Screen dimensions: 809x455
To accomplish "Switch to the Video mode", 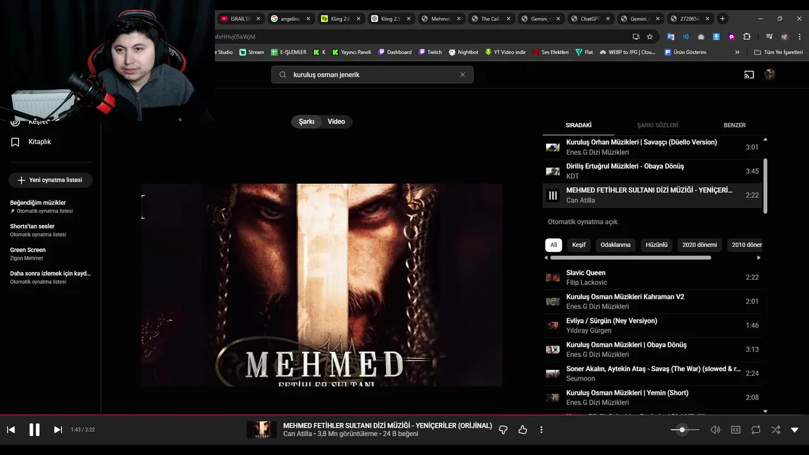I will [336, 121].
